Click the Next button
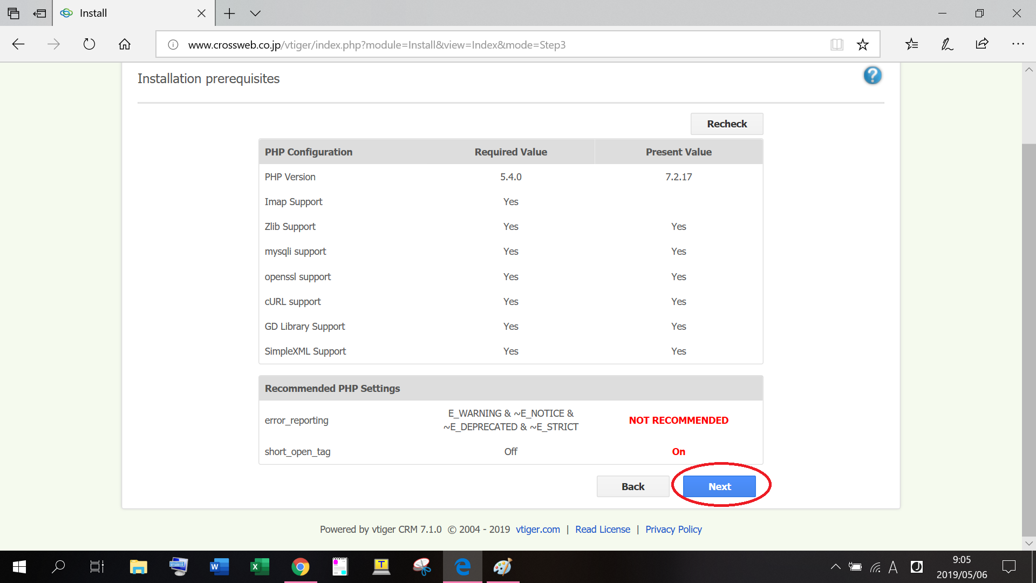The height and width of the screenshot is (583, 1036). pos(719,486)
